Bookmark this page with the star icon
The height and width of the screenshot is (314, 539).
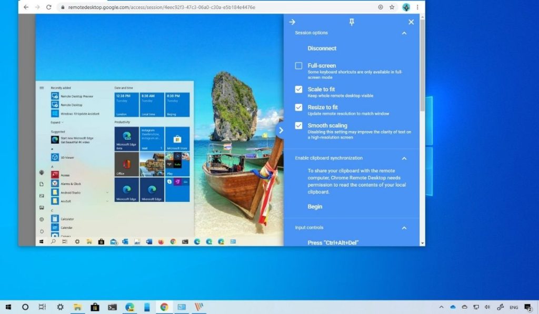pyautogui.click(x=392, y=7)
